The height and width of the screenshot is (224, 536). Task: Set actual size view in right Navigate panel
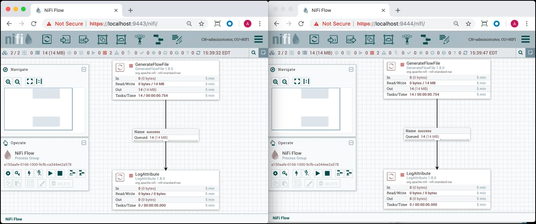click(x=306, y=81)
